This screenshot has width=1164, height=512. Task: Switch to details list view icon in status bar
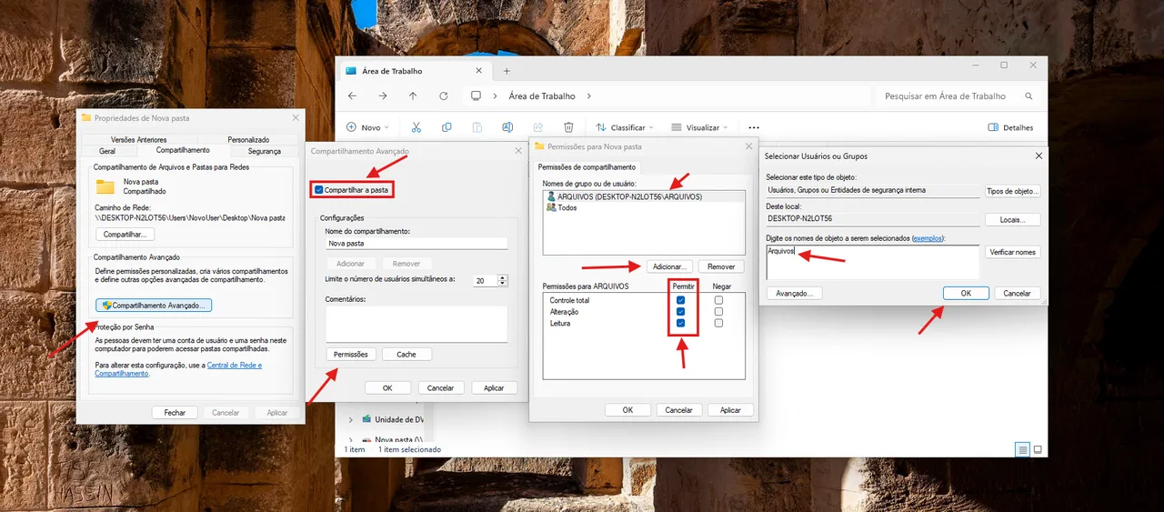(x=1023, y=449)
